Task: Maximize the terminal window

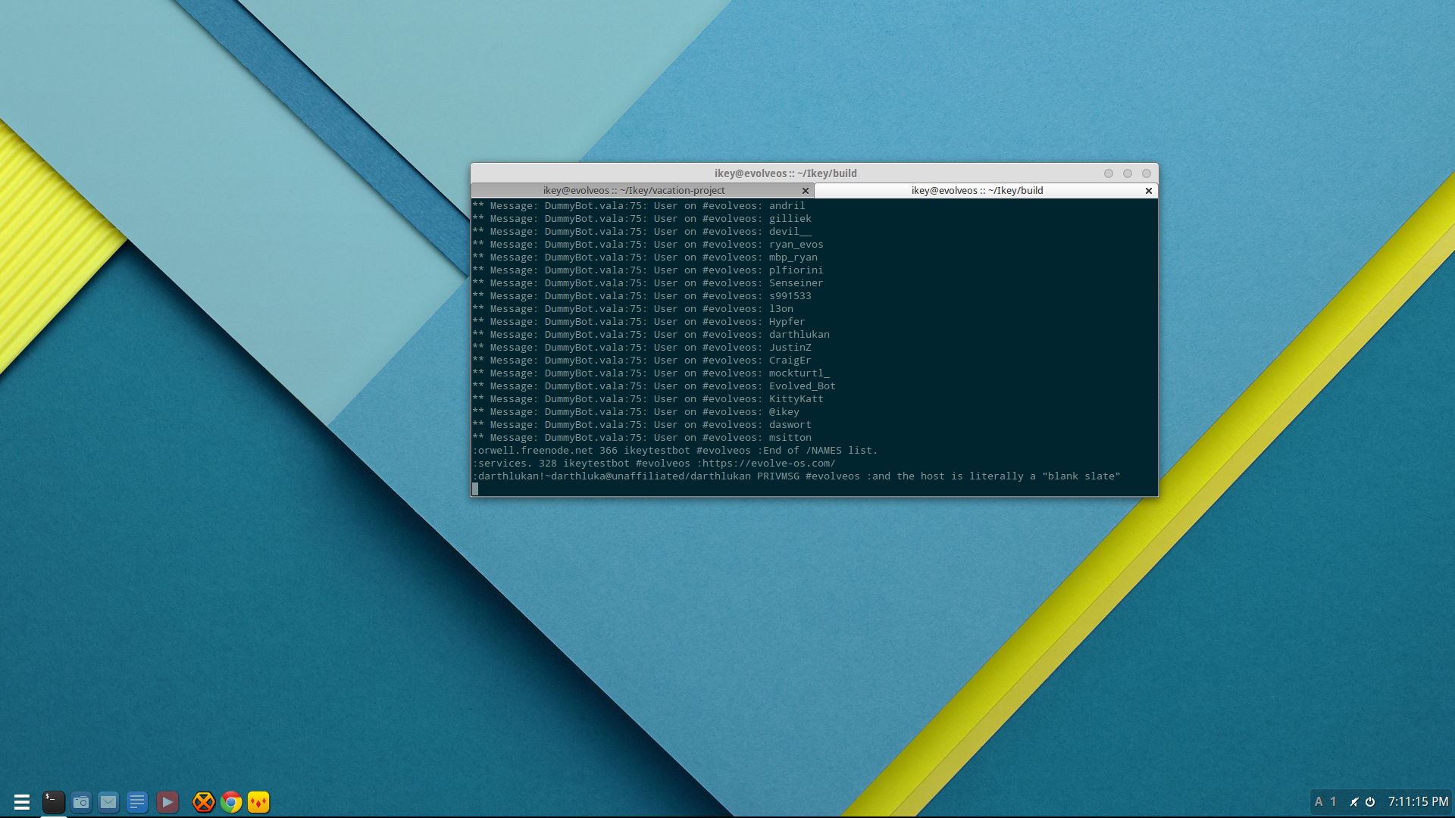Action: click(x=1128, y=173)
